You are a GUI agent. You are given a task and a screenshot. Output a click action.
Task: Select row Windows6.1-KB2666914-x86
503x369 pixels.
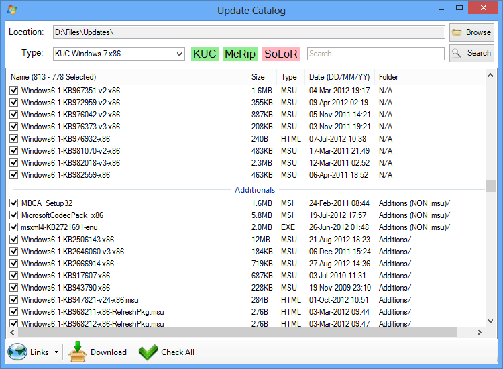[245, 264]
